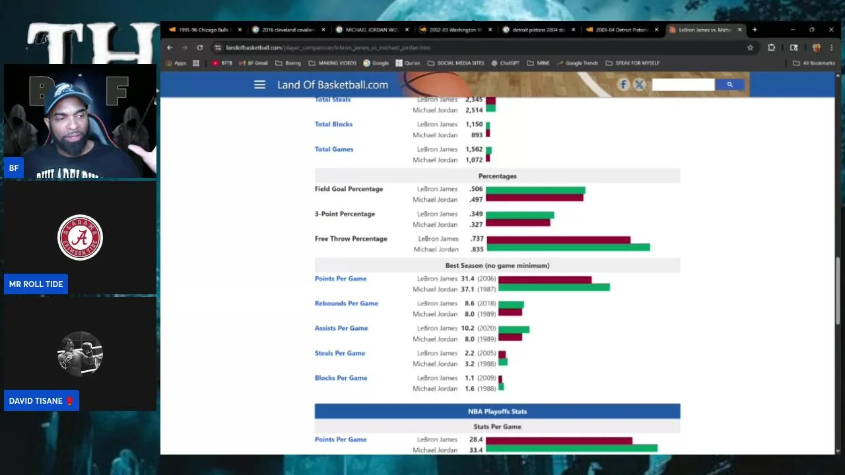Select MR ROLL TIDE Alabama avatar
Viewport: 845px width, 475px height.
(81, 237)
